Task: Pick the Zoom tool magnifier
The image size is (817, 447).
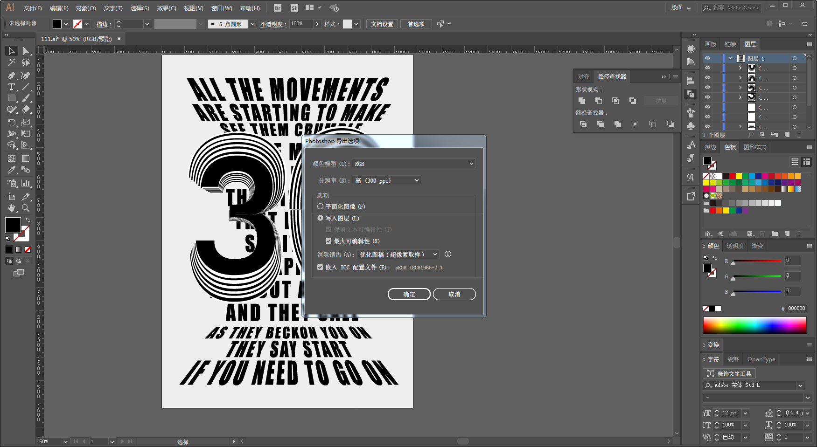Action: pyautogui.click(x=26, y=208)
